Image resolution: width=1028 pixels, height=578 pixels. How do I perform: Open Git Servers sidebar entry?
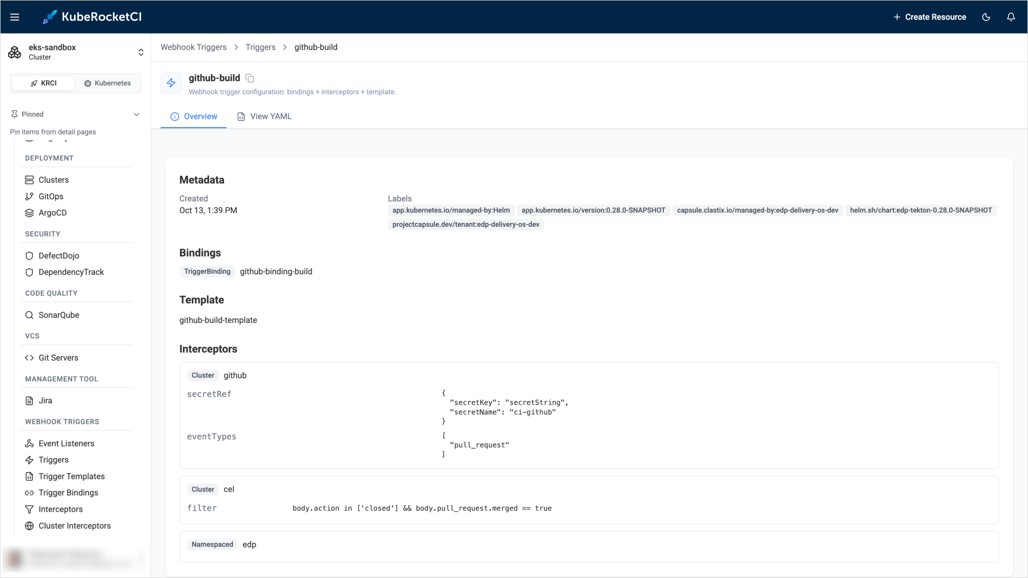tap(58, 358)
